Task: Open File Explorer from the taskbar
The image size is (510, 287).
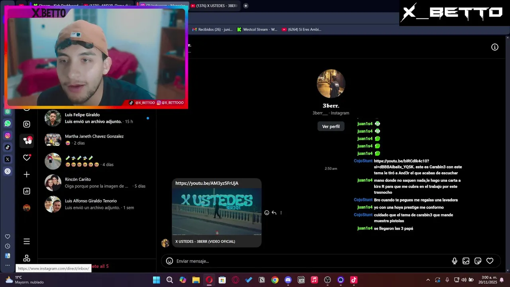Action: coord(196,280)
